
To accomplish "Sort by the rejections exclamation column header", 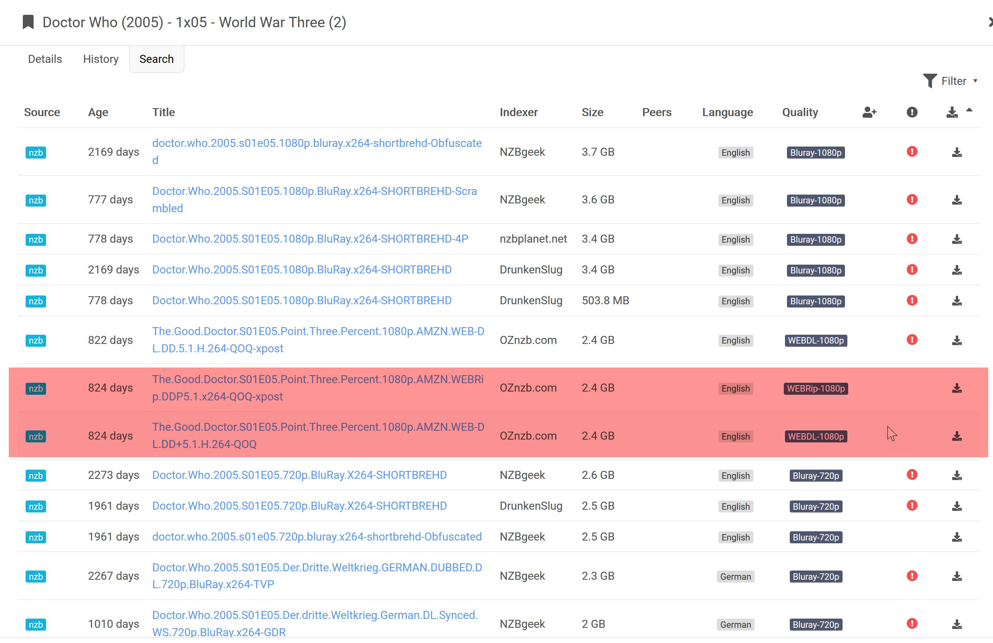I will [x=912, y=113].
